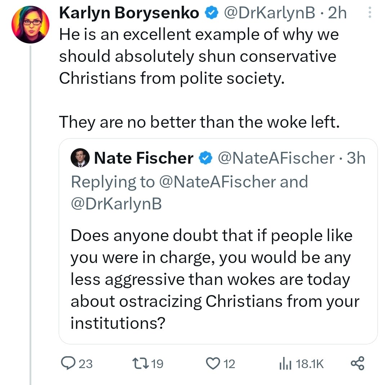Open the share icon on the tweet

point(357,364)
